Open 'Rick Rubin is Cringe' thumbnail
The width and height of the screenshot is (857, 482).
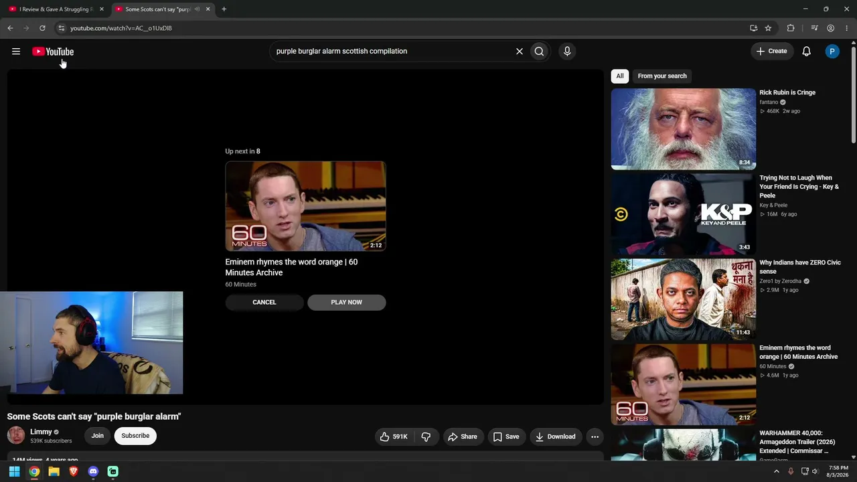tap(683, 129)
